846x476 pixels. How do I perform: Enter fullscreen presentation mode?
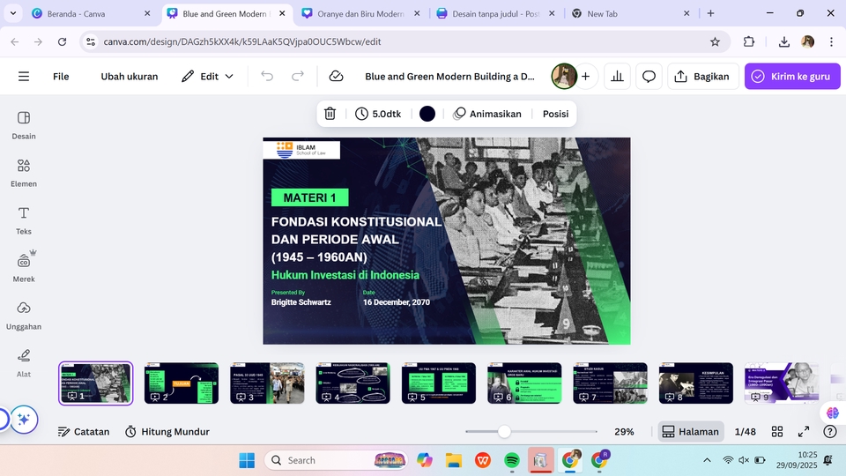804,431
